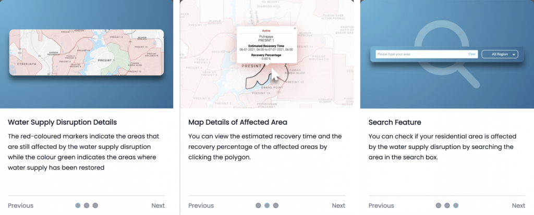Choose middle pagination dot under Map Details card
534x215 pixels.
click(267, 206)
